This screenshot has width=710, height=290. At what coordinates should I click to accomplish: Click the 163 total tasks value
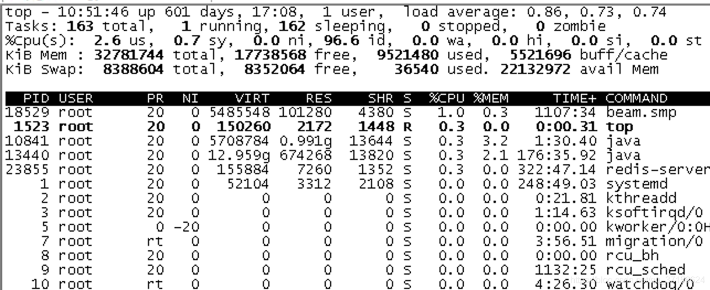[81, 26]
